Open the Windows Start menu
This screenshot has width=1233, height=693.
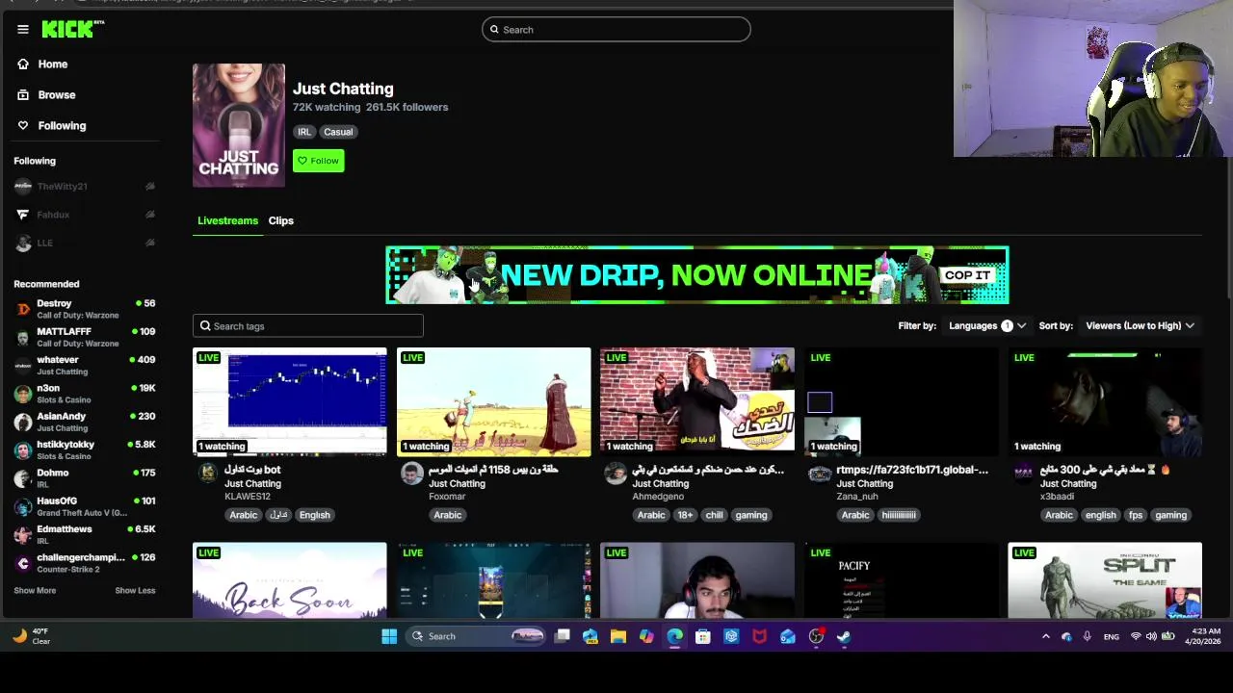pos(389,636)
